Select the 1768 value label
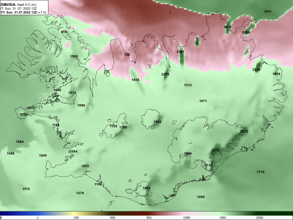The width and height of the screenshot is (293, 220). (123, 127)
